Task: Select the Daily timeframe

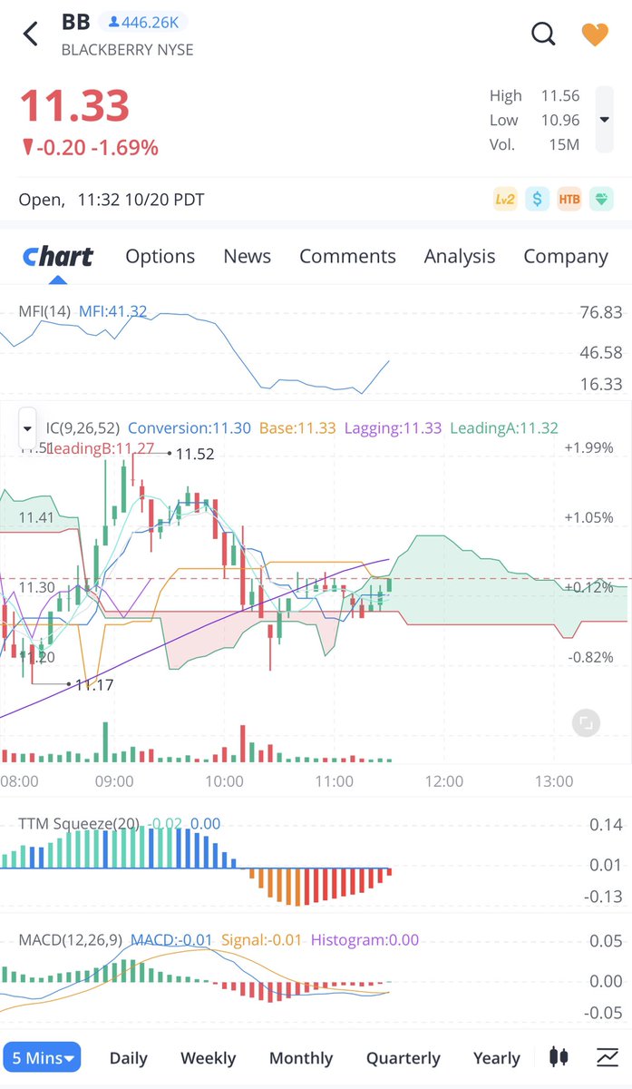Action: [129, 1058]
